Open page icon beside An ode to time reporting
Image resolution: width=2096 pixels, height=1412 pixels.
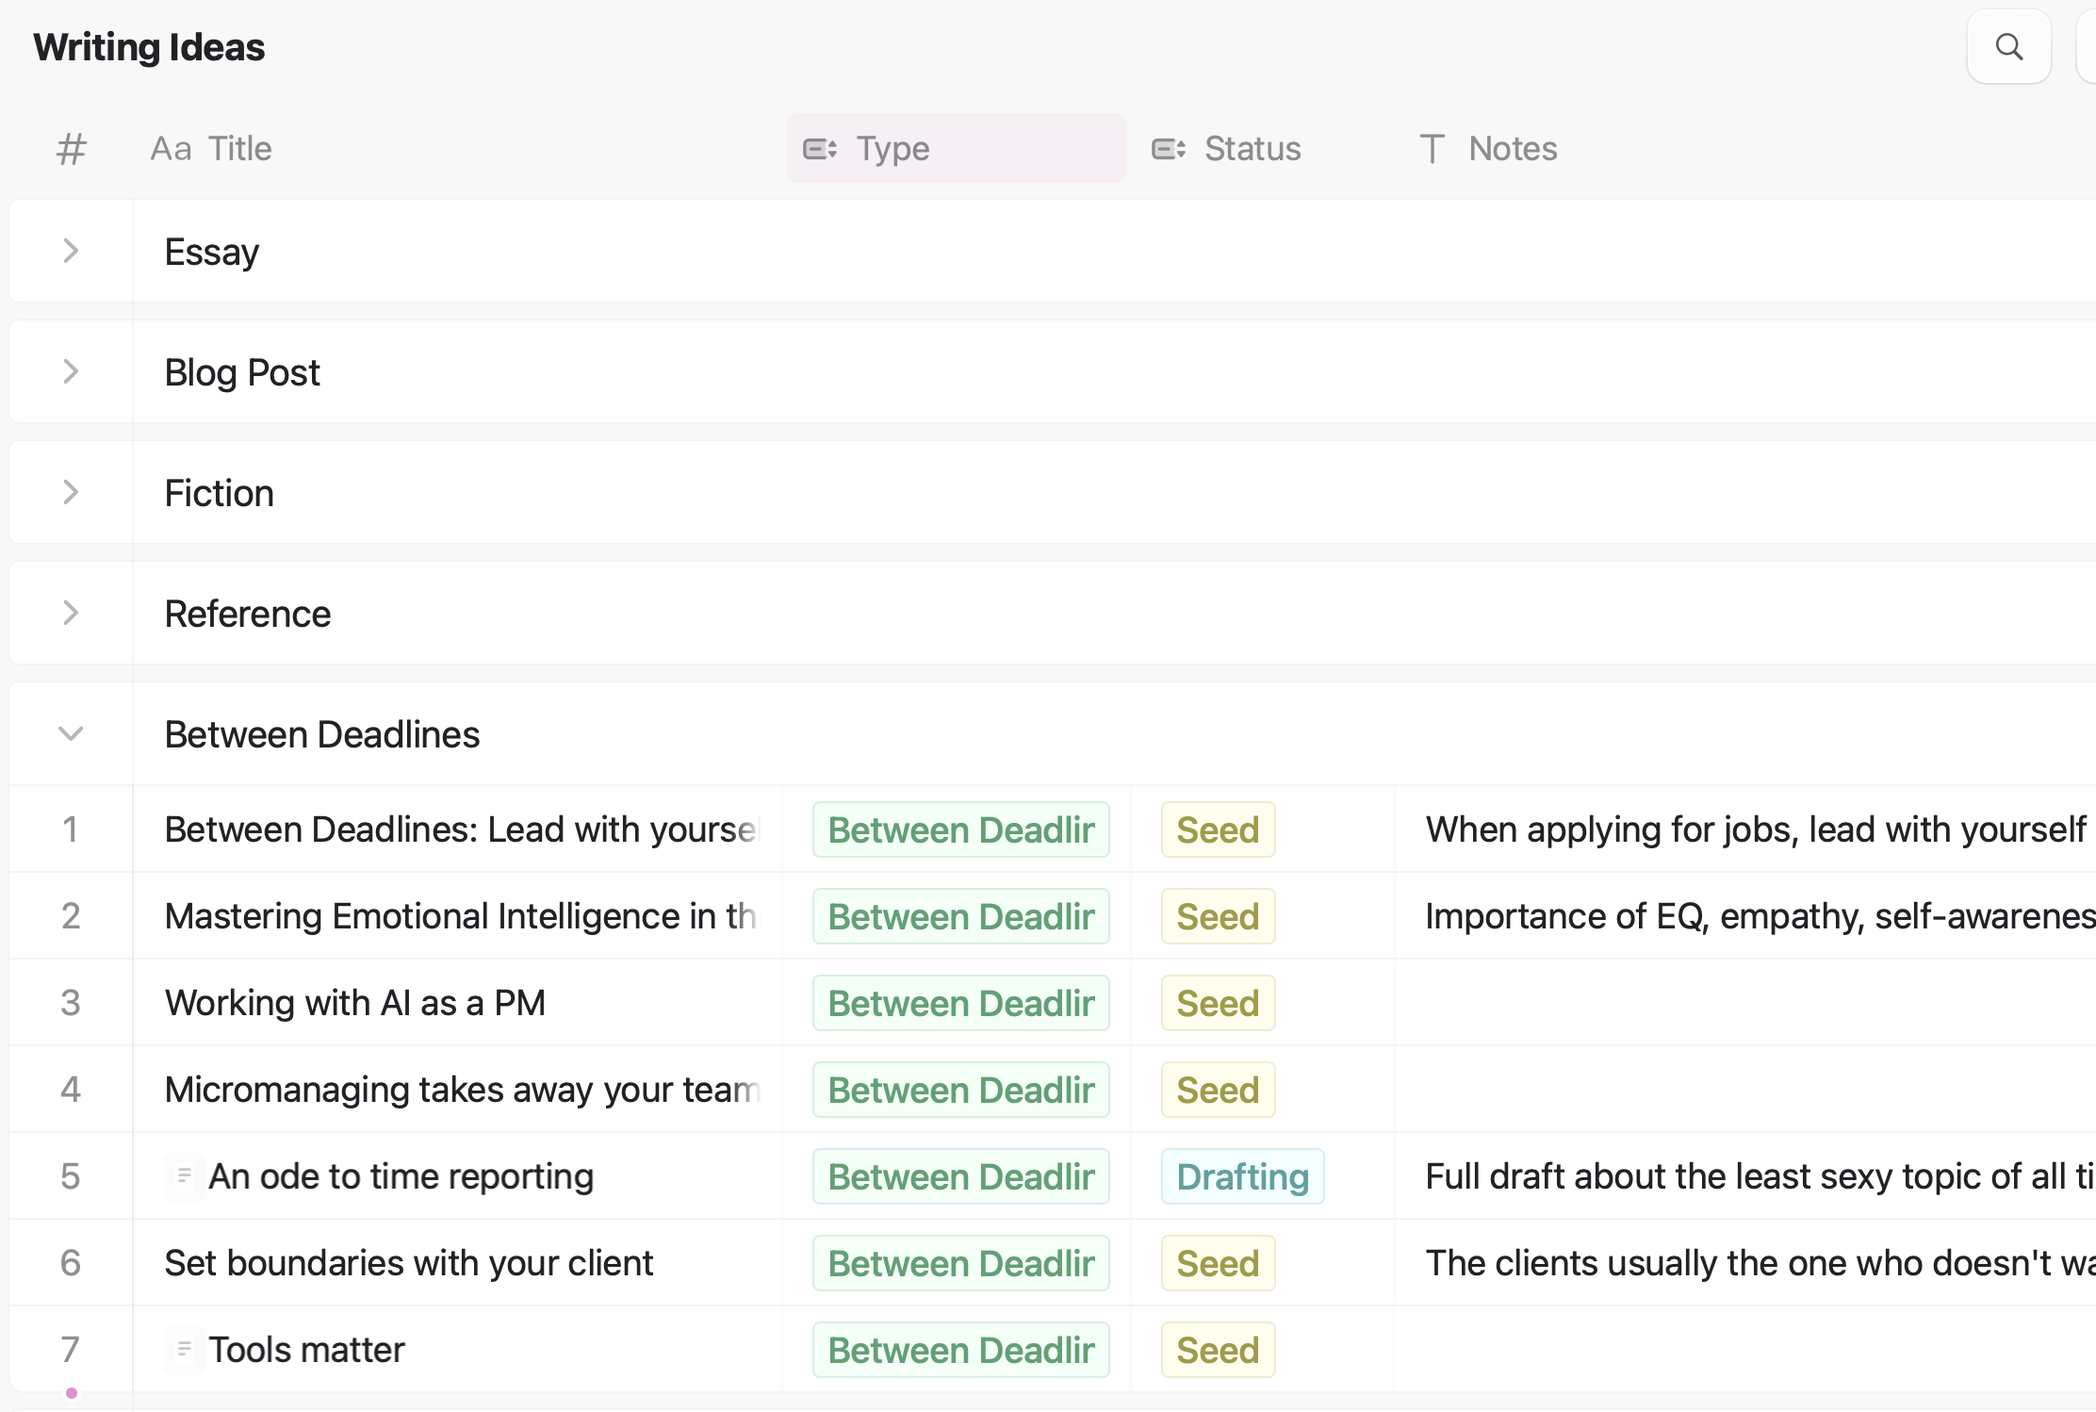pos(184,1175)
